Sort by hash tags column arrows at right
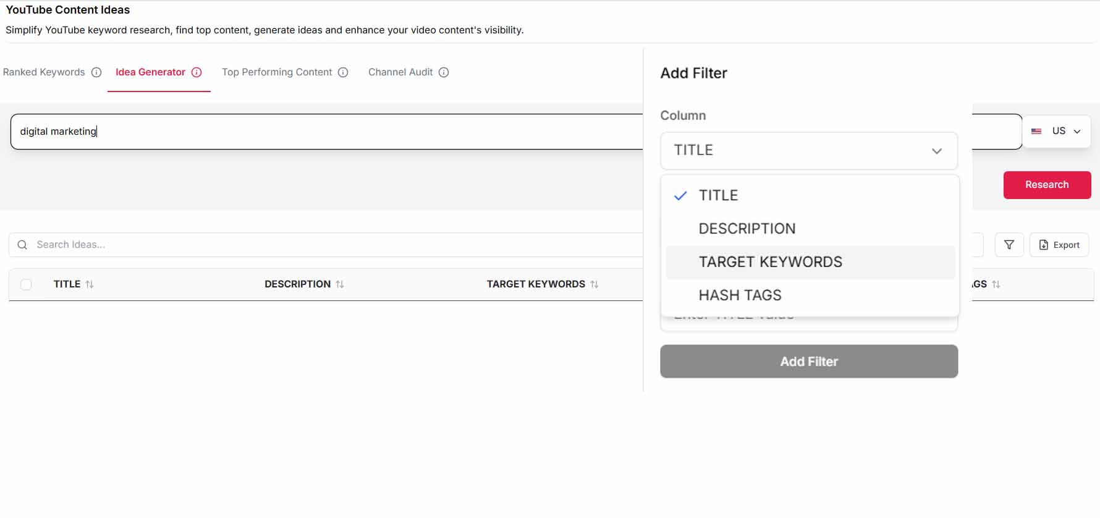Screen dimensions: 1100x518 (996, 284)
